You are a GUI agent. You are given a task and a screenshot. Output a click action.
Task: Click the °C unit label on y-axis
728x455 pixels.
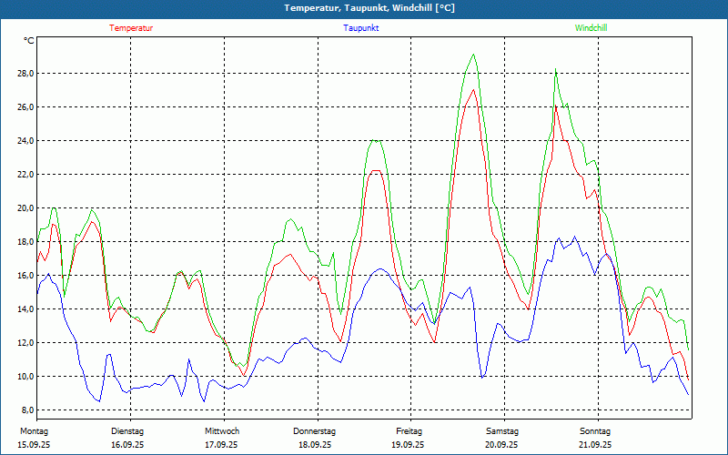[29, 40]
